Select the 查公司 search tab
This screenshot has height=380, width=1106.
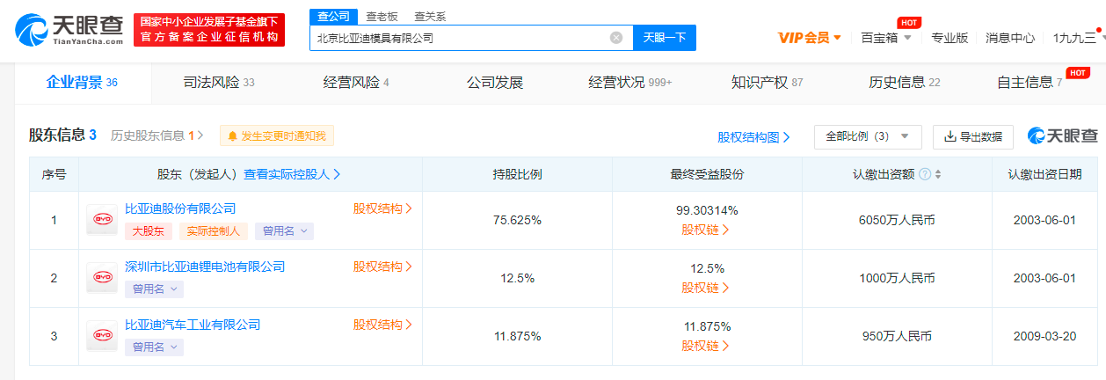coord(334,16)
